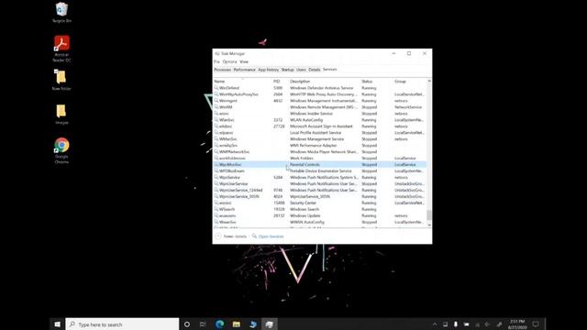Launch Google Chrome from desktop
Image resolution: width=587 pixels, height=330 pixels.
[61, 150]
